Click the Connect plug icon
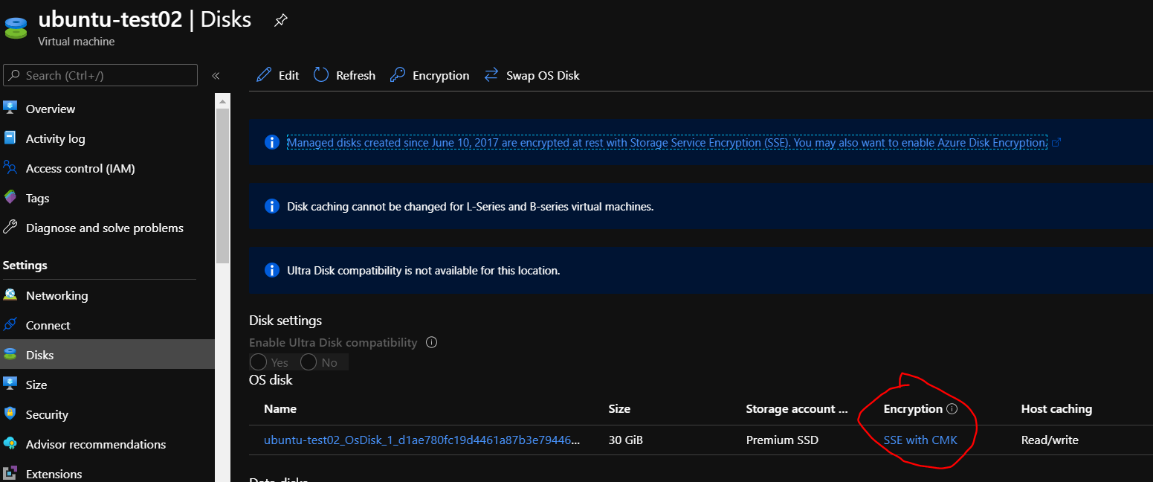The height and width of the screenshot is (482, 1153). click(x=10, y=324)
